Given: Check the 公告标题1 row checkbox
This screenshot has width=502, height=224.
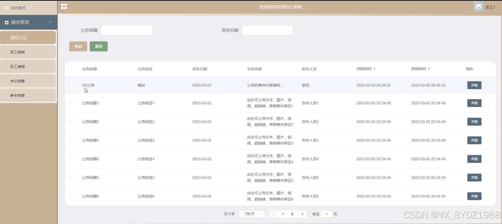Looking at the screenshot, I should tap(70, 103).
